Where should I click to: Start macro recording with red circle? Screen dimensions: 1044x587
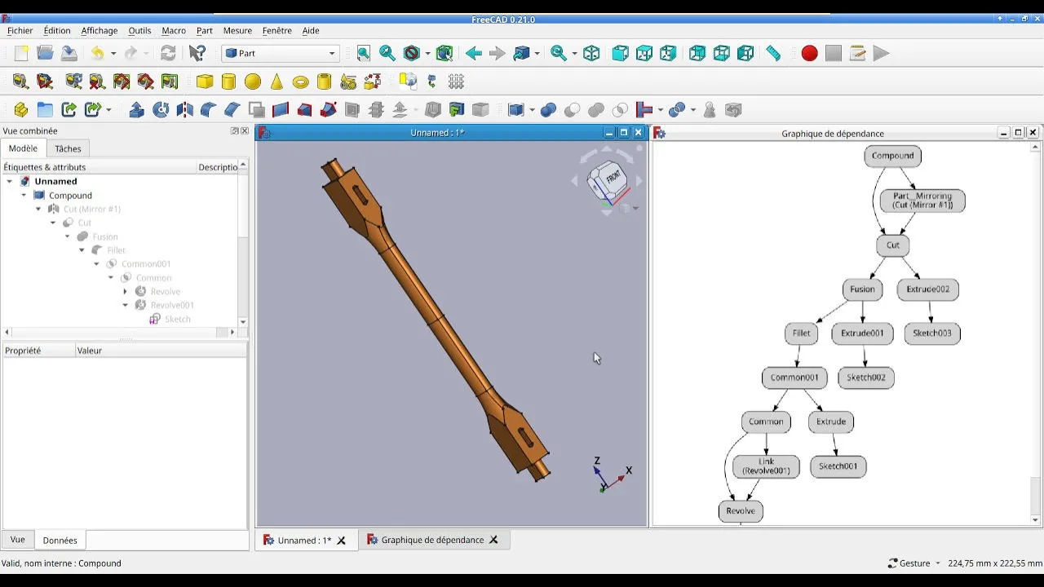coord(809,53)
